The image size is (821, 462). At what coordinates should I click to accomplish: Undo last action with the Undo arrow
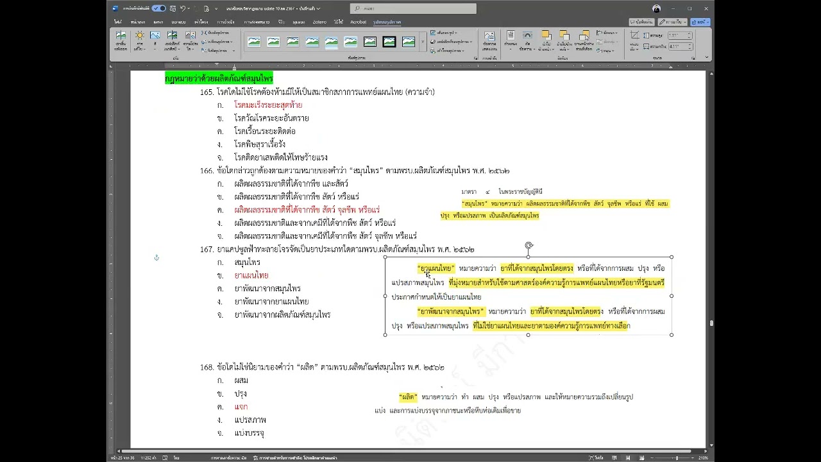(x=183, y=8)
